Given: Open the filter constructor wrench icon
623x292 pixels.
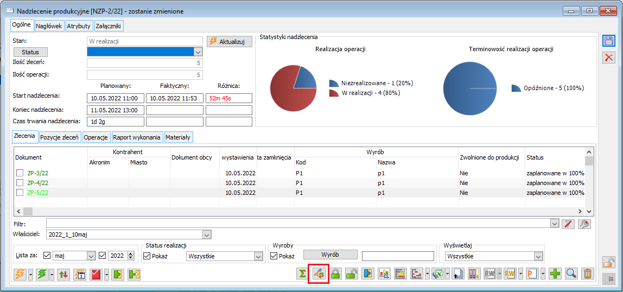Looking at the screenshot, I should pyautogui.click(x=584, y=224).
